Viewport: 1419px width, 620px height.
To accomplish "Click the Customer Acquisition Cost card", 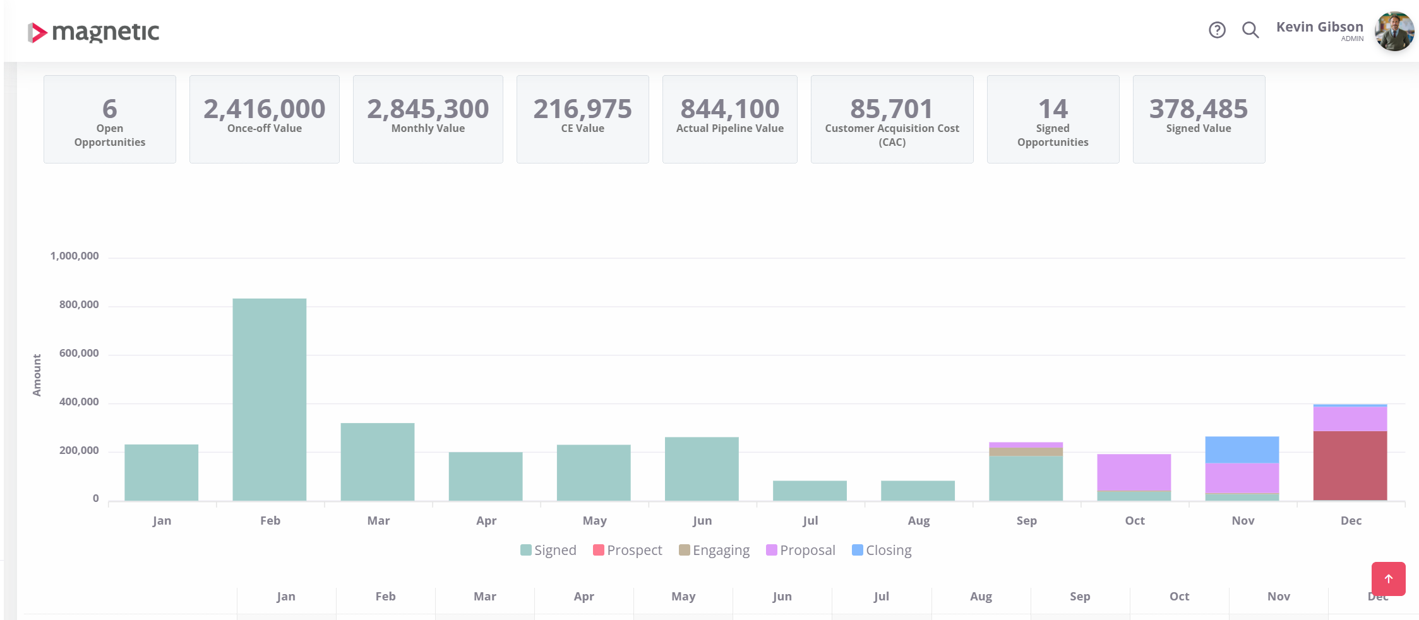I will click(892, 119).
